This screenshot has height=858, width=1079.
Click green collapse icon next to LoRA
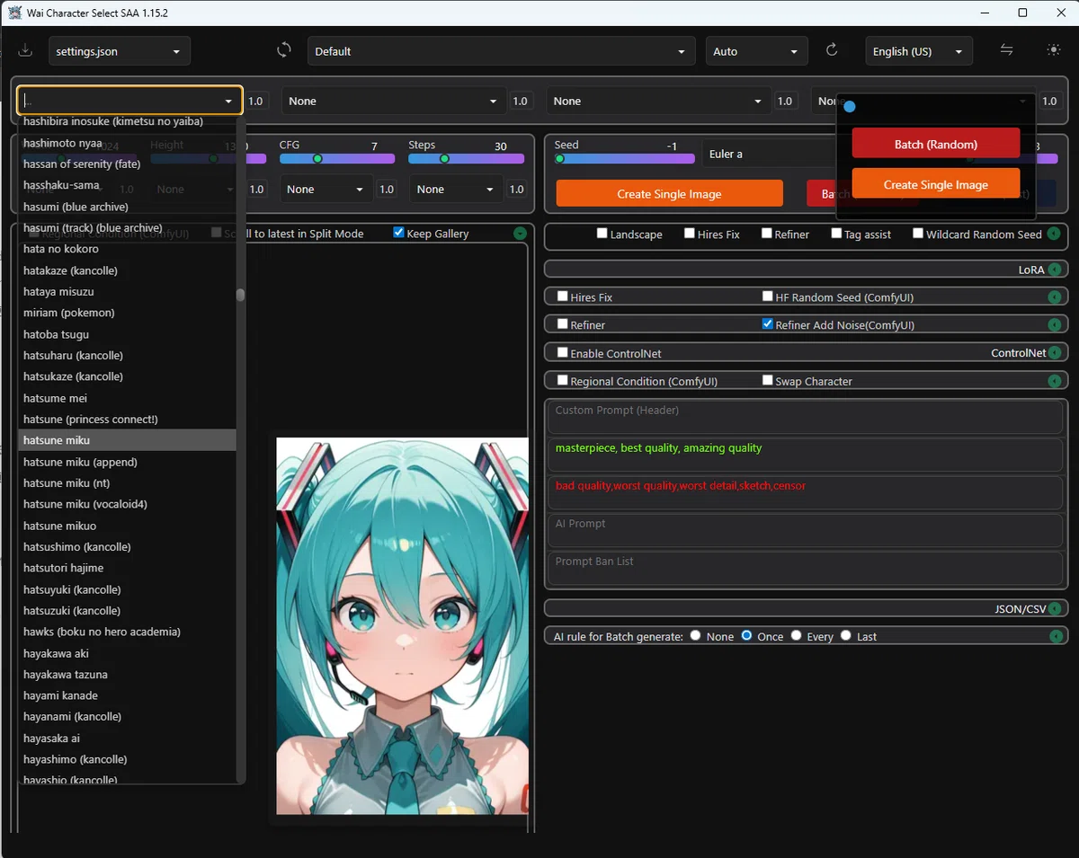[x=1055, y=270]
